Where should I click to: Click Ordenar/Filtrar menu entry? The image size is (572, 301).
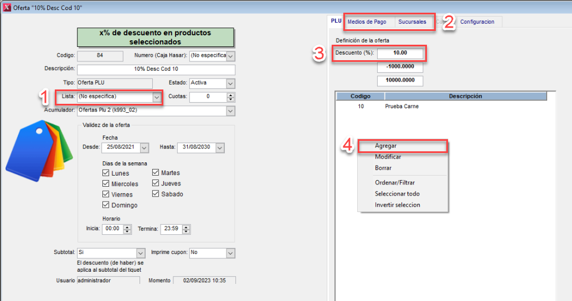(x=394, y=183)
